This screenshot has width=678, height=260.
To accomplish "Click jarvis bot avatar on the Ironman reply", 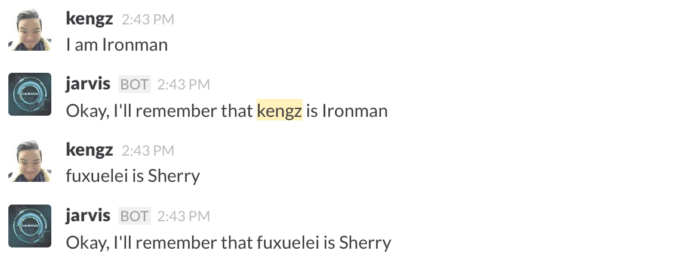I will tap(30, 94).
